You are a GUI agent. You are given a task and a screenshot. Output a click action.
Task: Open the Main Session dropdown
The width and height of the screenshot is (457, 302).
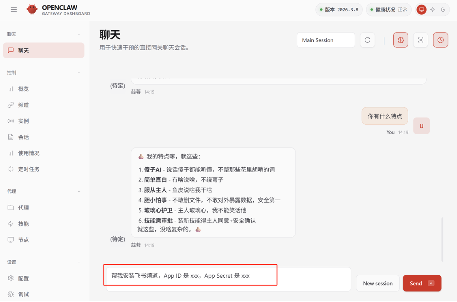point(326,40)
